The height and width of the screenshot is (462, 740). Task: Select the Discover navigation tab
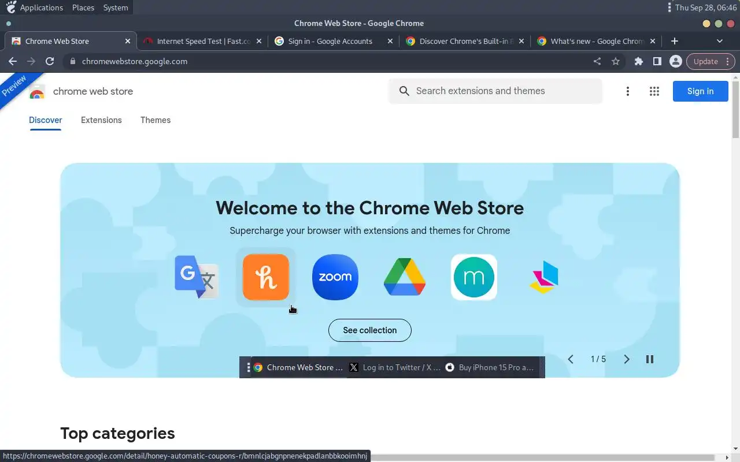[45, 120]
